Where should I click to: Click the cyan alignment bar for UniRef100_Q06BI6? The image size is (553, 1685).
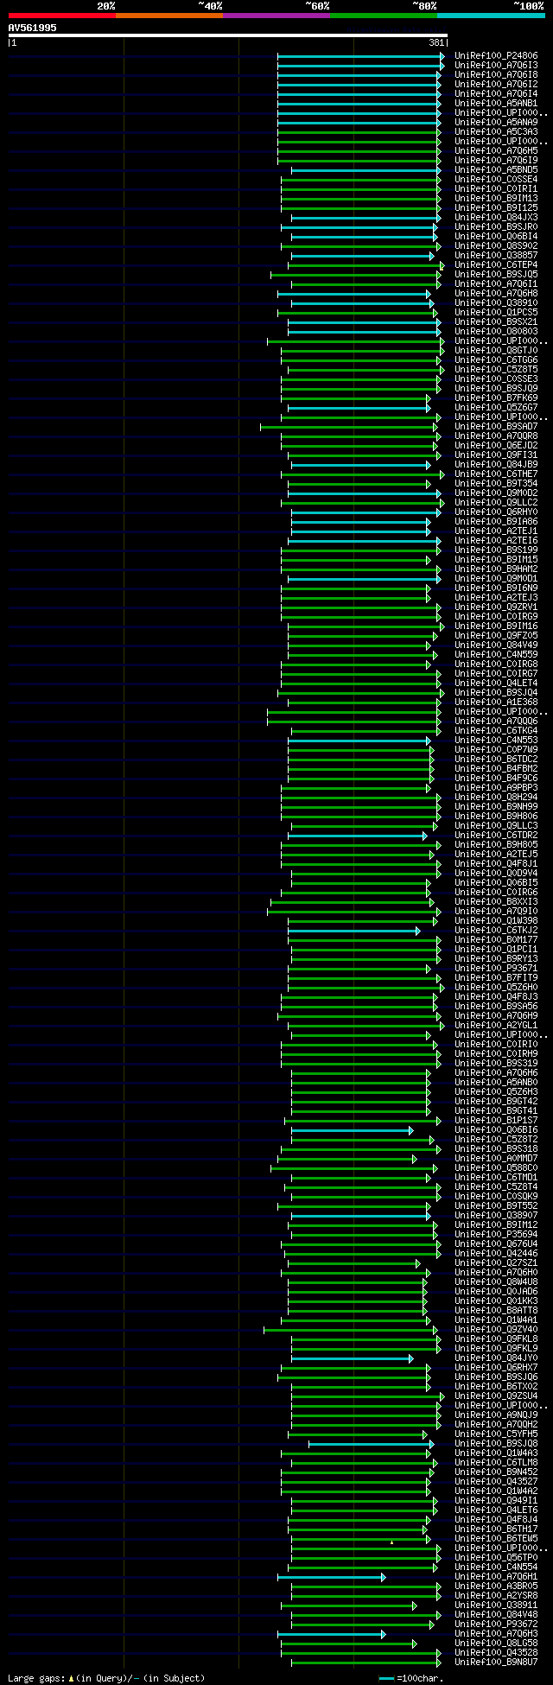352,1129
